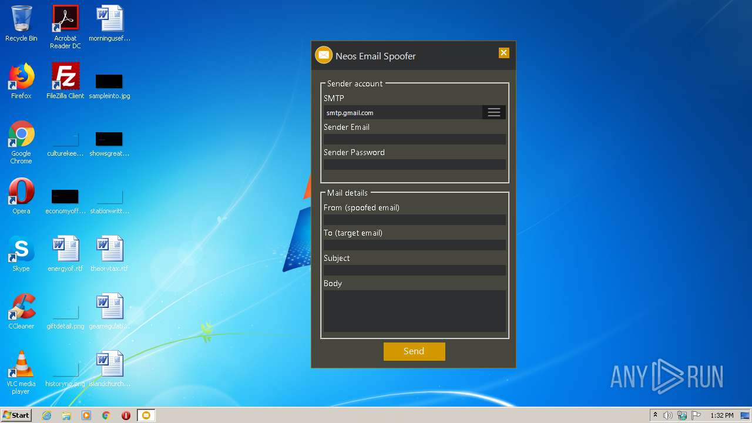Click the From (spoofed email) field
752x423 pixels.
pos(415,220)
